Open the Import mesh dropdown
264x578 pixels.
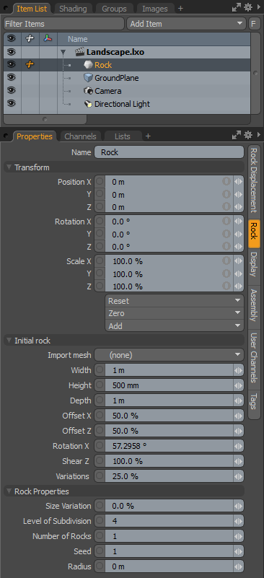[169, 355]
